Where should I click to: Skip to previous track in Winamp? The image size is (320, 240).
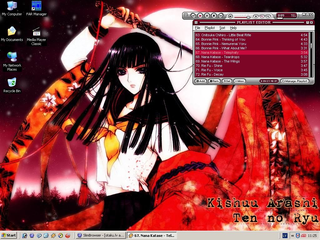point(193,16)
